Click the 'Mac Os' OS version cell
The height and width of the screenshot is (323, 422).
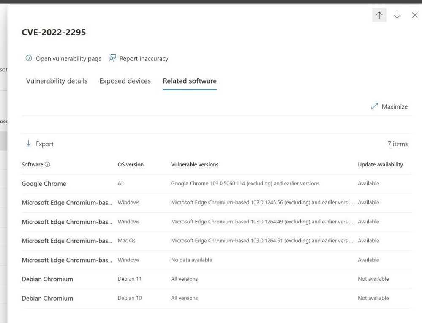pos(126,240)
